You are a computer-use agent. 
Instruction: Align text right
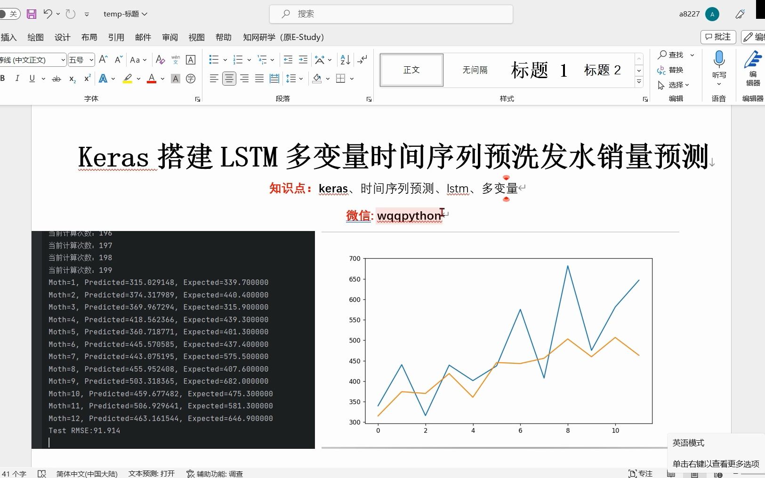(x=244, y=79)
